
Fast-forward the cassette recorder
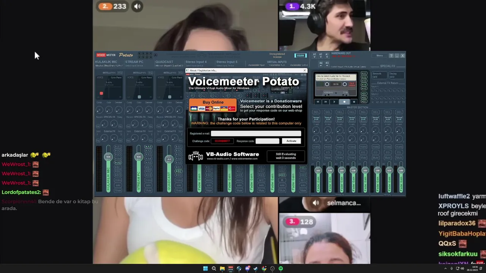326,102
